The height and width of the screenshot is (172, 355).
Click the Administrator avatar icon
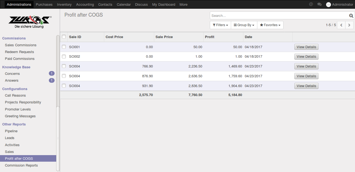coord(329,5)
